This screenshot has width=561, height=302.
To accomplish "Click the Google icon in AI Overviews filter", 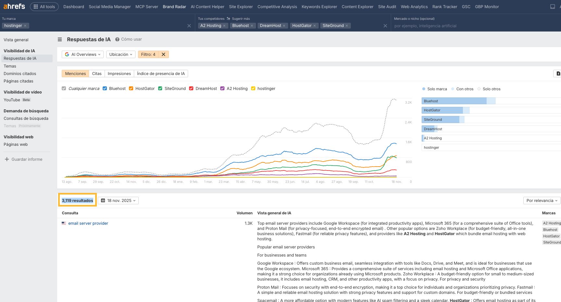I will 67,54.
